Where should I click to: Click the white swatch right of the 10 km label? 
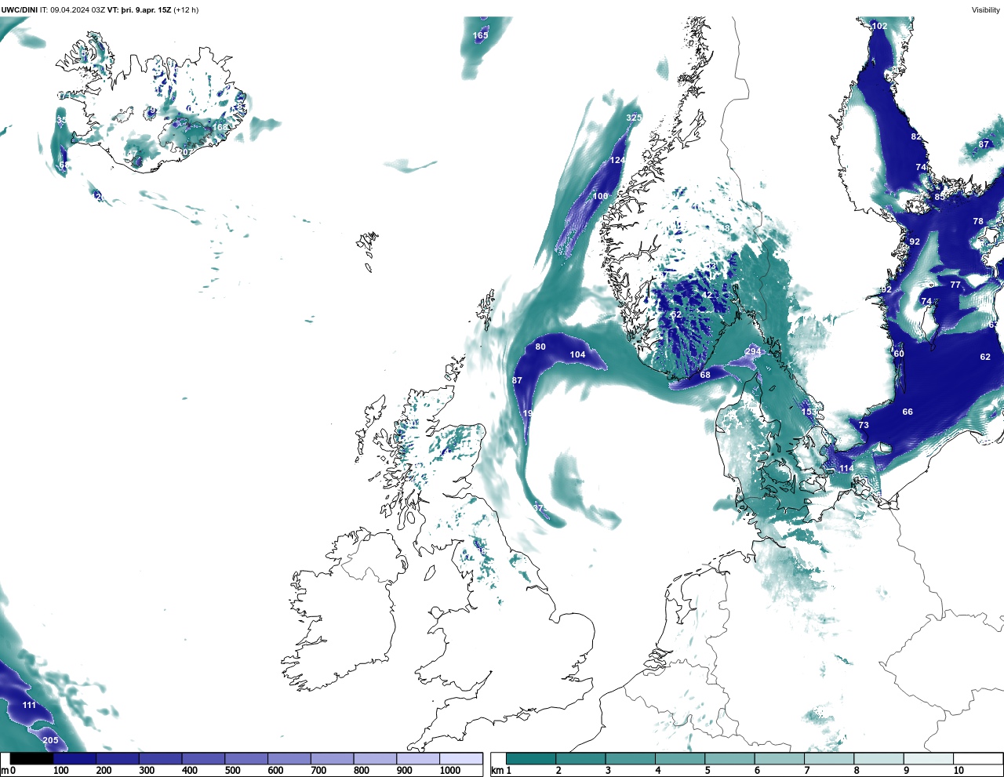[x=977, y=759]
